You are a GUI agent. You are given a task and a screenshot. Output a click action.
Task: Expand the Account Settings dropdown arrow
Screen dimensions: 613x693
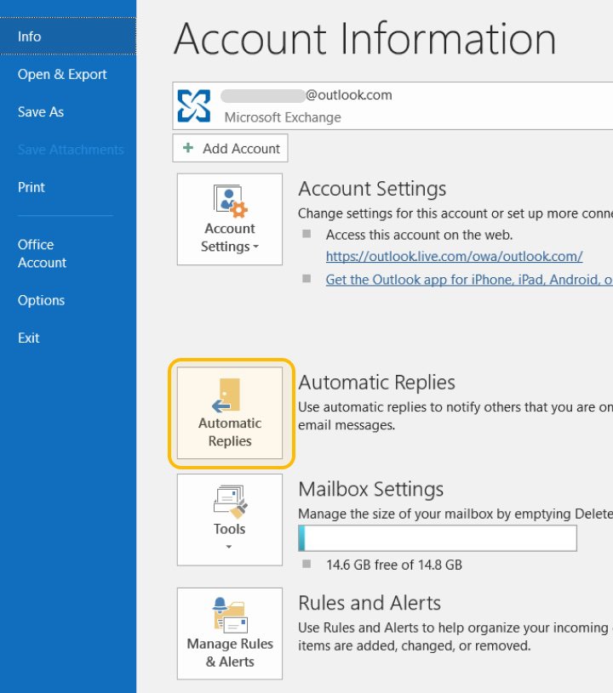[x=255, y=247]
